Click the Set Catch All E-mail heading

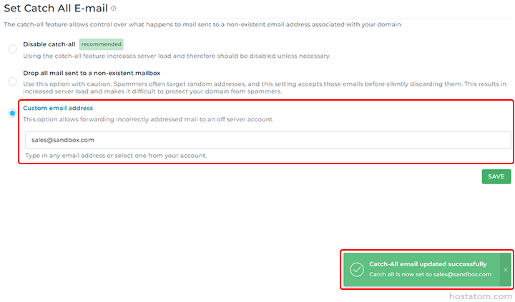56,9
